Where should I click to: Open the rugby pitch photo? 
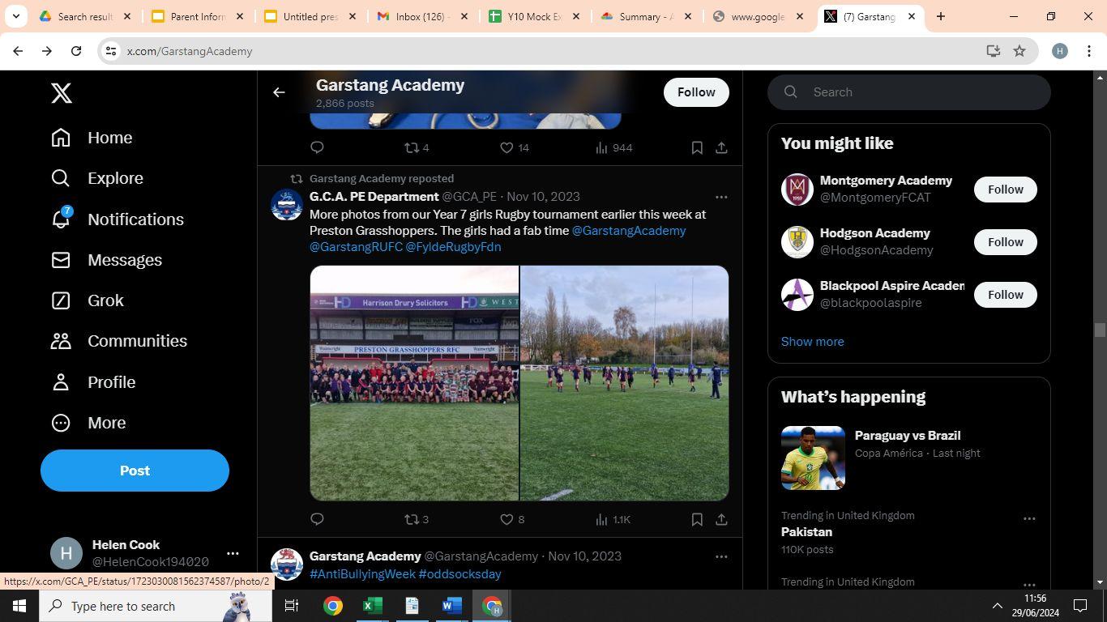pos(624,383)
